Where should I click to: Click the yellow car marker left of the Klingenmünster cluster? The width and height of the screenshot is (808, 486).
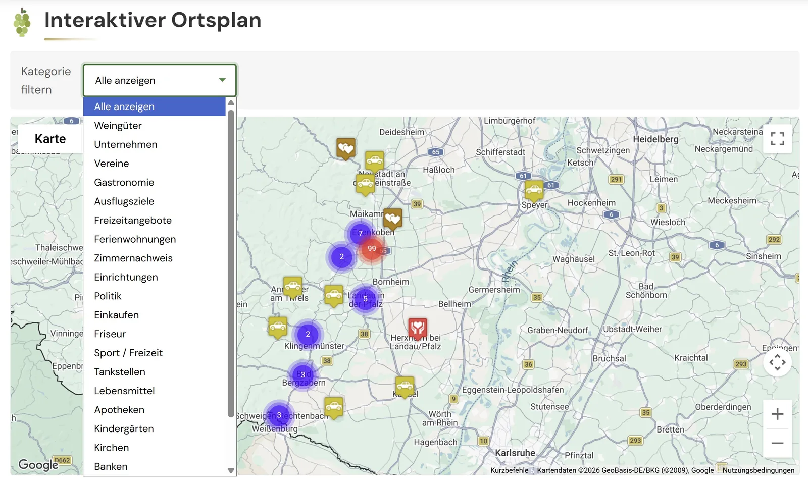[278, 328]
